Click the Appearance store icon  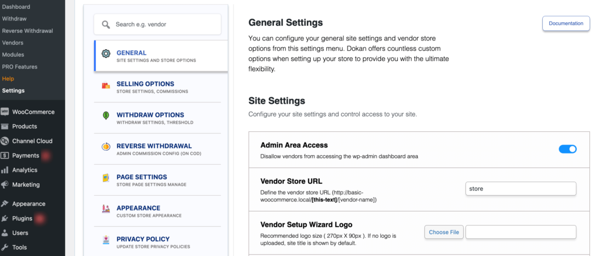106,209
